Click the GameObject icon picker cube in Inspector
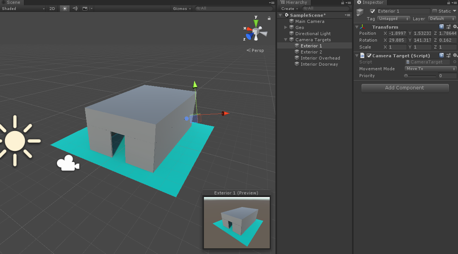 tap(360, 12)
